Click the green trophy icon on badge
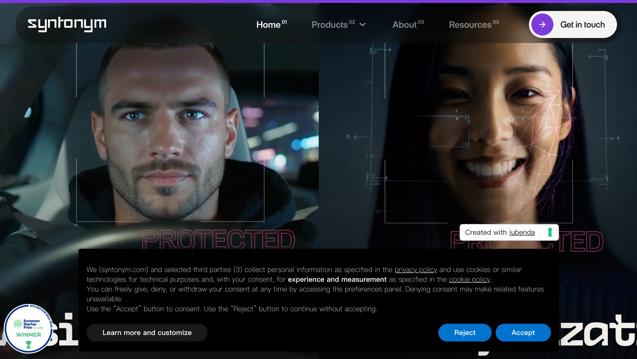The width and height of the screenshot is (637, 359). (x=29, y=345)
